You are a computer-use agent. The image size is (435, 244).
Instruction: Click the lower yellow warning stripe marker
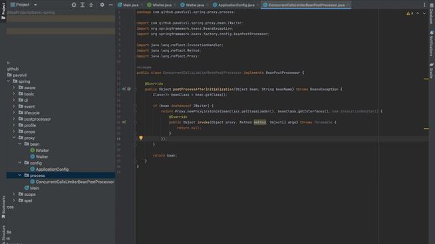point(426,128)
